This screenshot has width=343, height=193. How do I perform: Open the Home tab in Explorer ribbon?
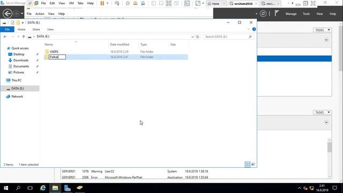(x=21, y=29)
